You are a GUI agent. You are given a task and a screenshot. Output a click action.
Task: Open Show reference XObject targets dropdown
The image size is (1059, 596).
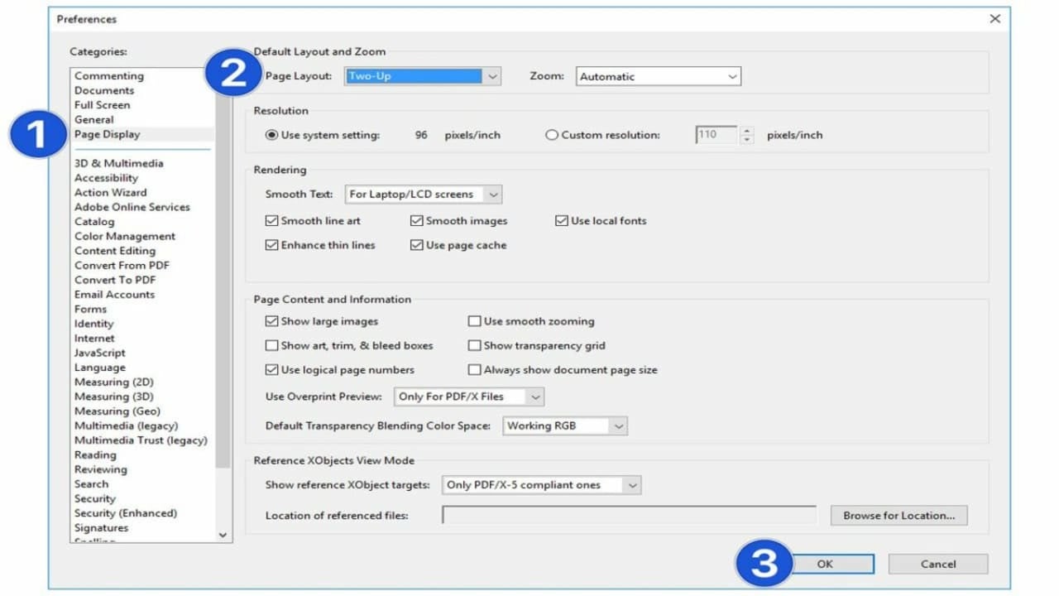pos(542,485)
